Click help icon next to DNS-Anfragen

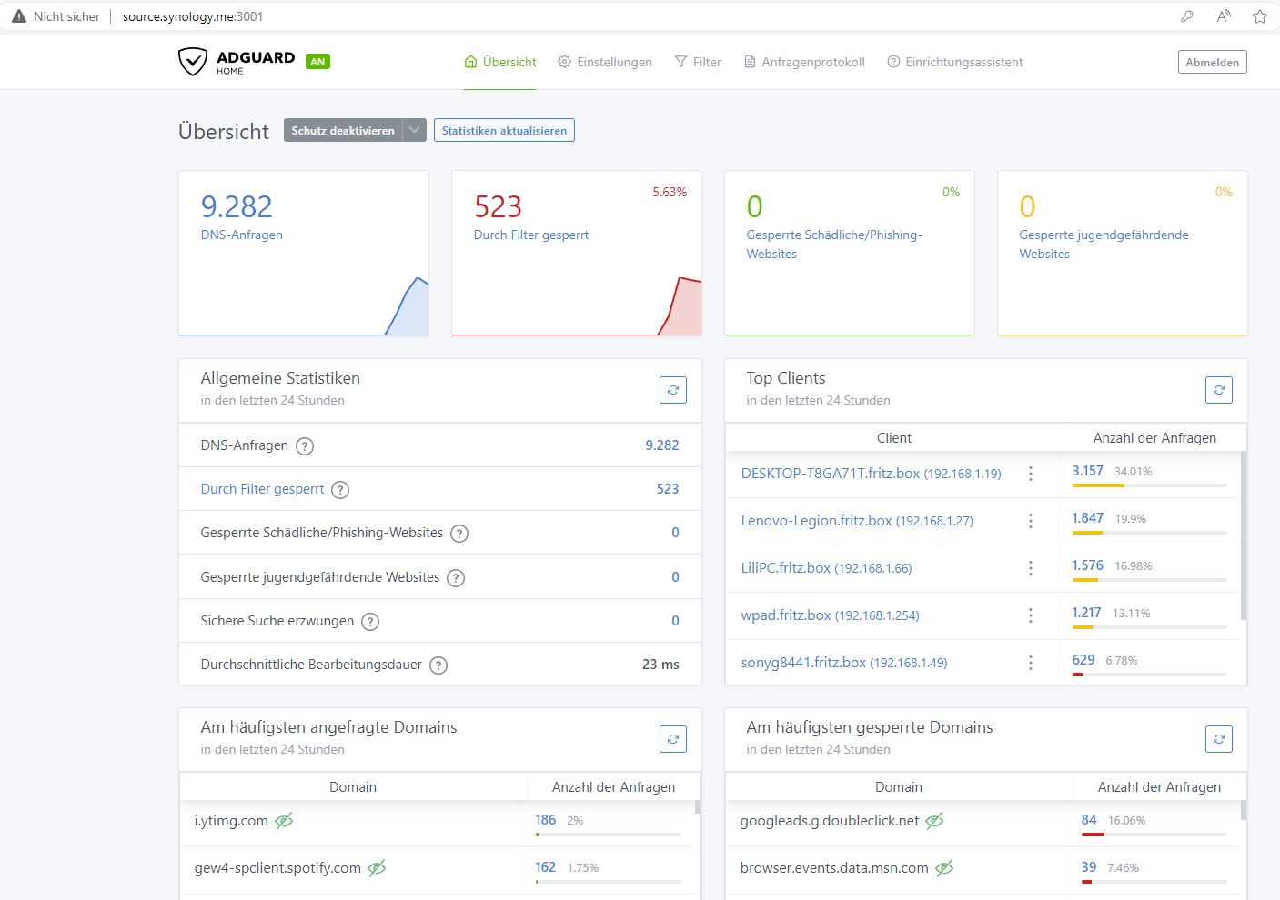tap(306, 446)
